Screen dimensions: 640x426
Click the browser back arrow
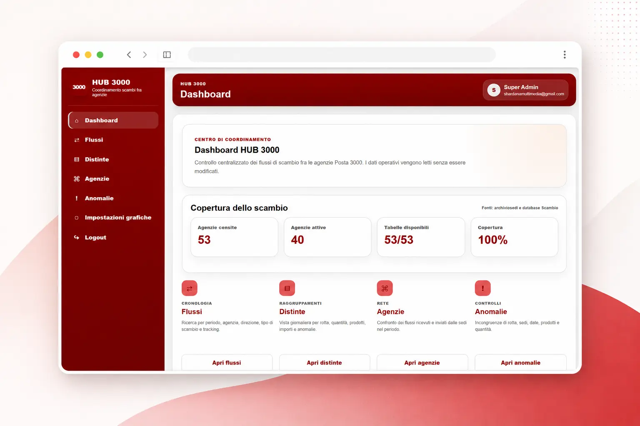[129, 54]
